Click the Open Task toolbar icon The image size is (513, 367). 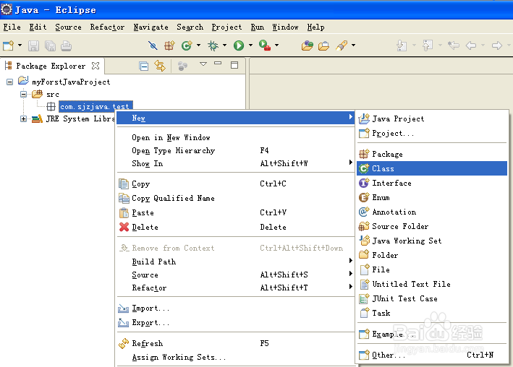[x=323, y=46]
